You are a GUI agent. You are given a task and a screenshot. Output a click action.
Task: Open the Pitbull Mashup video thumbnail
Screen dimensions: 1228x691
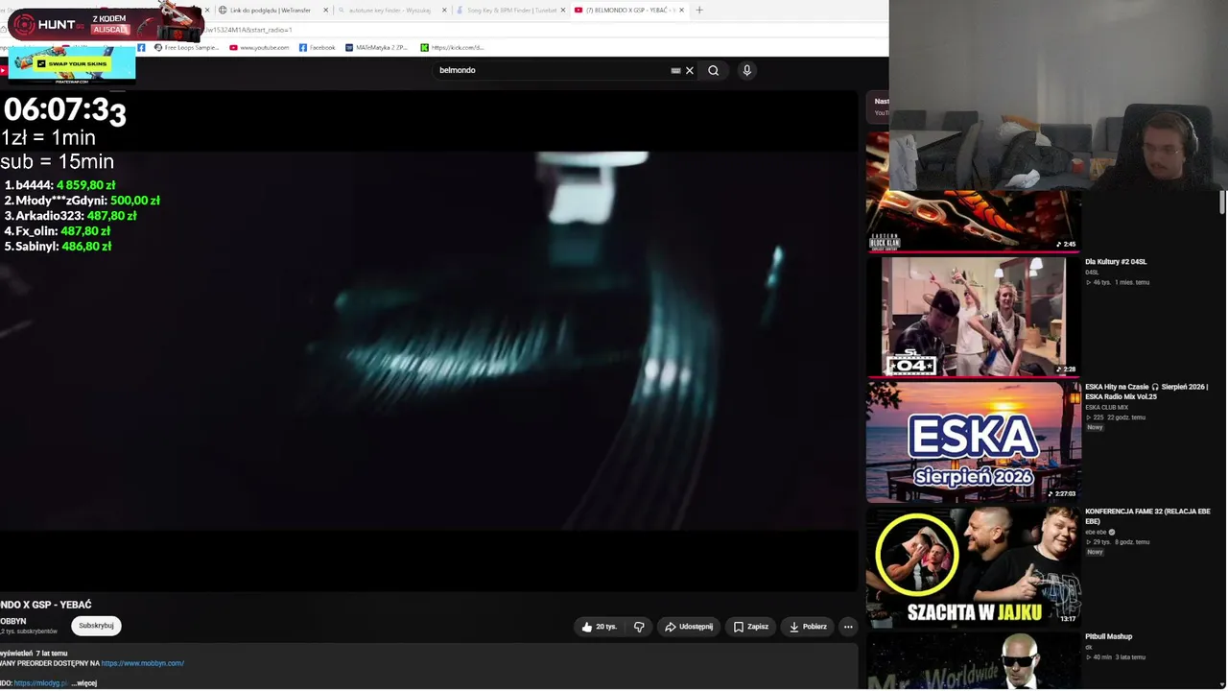tap(973, 660)
